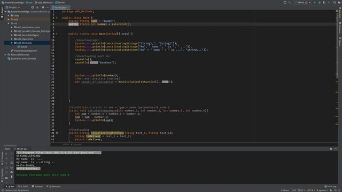Image resolution: width=342 pixels, height=192 pixels.
Task: Select the MAIN tab in Run panel
Action: point(21,149)
